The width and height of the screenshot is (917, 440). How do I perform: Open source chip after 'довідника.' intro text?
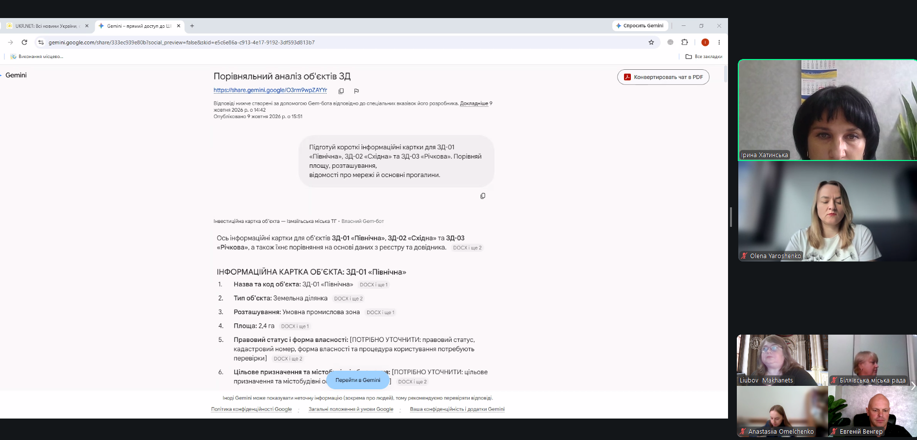coord(467,248)
